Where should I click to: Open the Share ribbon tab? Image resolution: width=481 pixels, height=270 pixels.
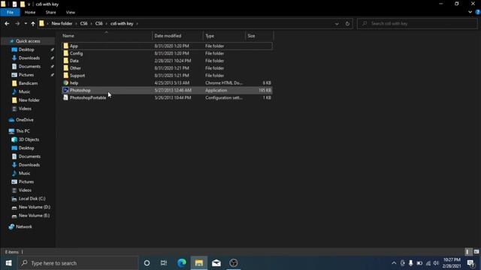coord(50,12)
